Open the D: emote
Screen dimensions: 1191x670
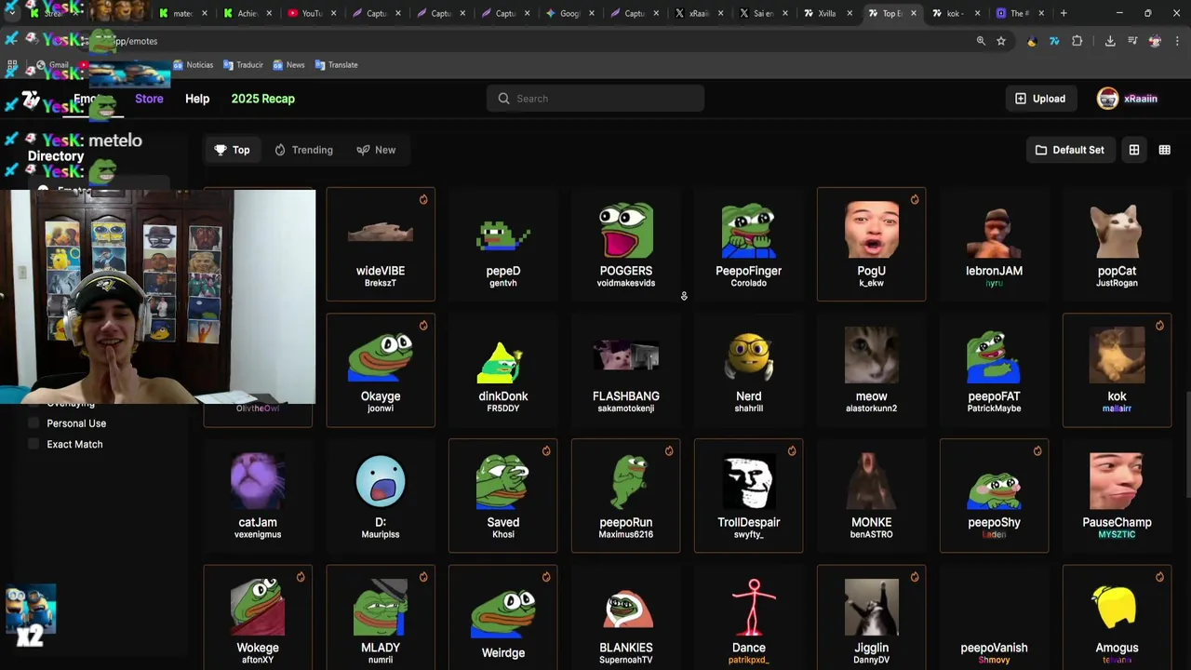pos(381,496)
